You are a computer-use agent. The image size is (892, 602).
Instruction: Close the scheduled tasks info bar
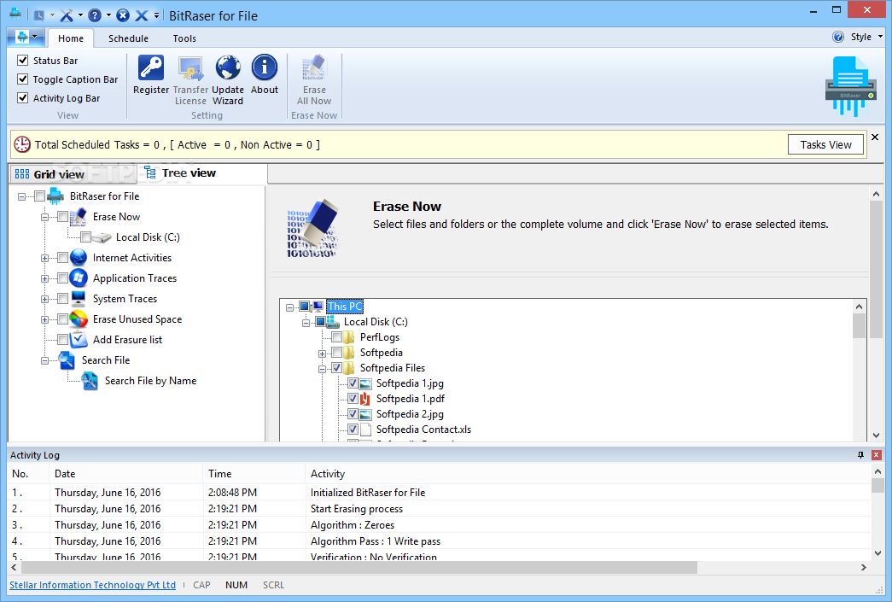pyautogui.click(x=875, y=137)
